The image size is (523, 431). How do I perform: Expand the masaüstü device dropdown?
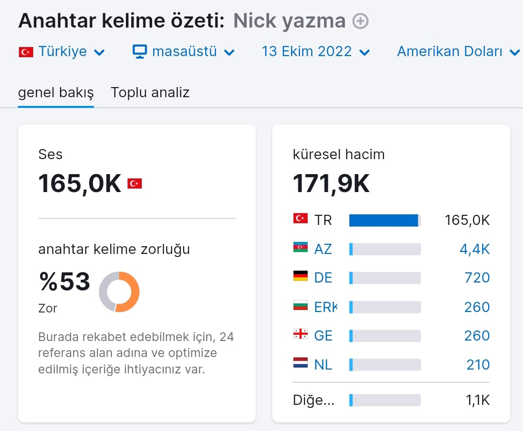(x=184, y=52)
